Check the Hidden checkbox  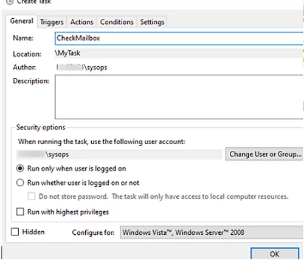[15, 232]
